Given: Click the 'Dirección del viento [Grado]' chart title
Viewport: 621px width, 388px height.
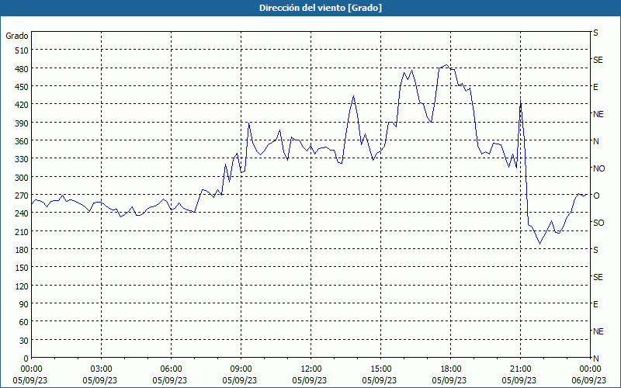Looking at the screenshot, I should tap(321, 8).
